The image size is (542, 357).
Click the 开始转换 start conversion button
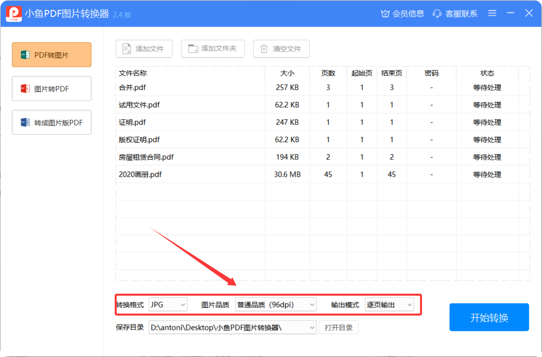coord(489,317)
